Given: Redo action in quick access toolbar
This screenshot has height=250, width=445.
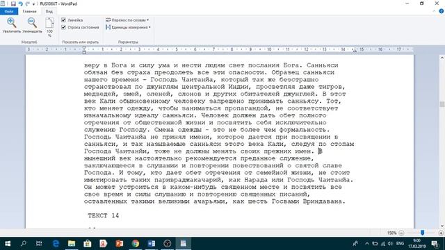Looking at the screenshot, I should tap(28, 3).
